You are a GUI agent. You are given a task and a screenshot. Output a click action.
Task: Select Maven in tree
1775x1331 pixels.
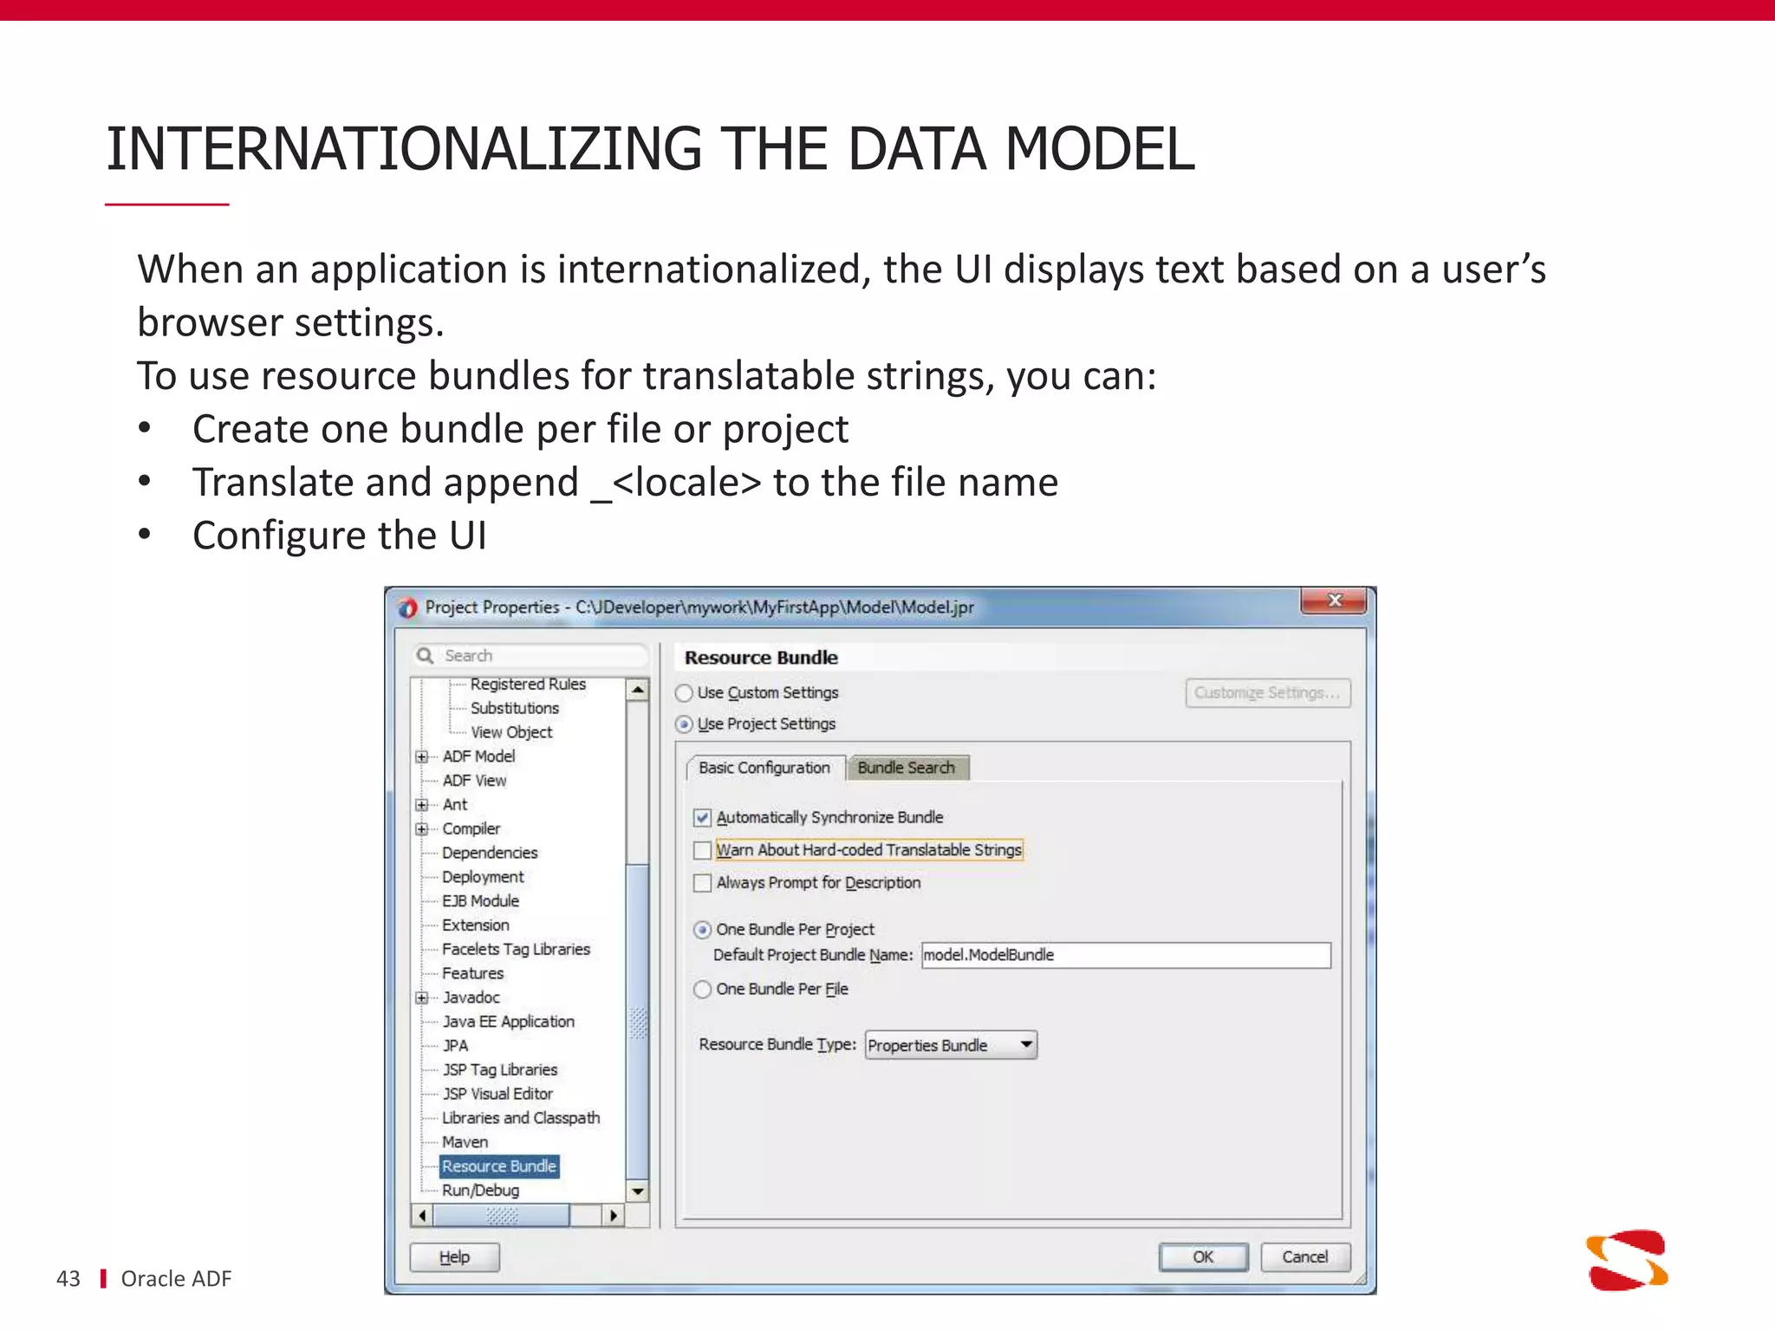tap(465, 1143)
